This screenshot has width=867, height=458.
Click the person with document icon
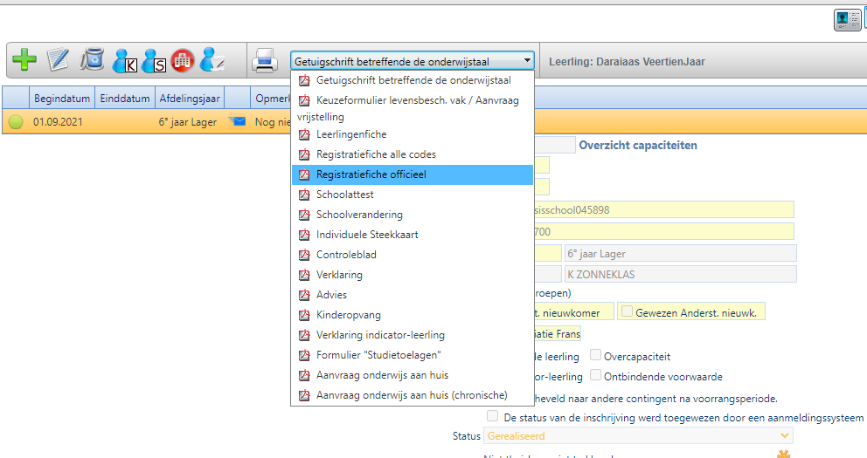coord(212,59)
